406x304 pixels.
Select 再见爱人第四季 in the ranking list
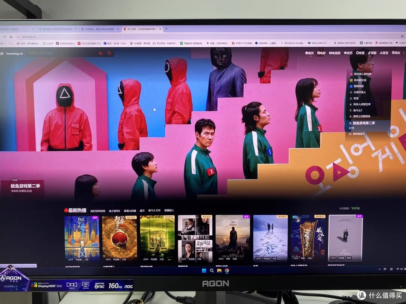[x=362, y=74]
